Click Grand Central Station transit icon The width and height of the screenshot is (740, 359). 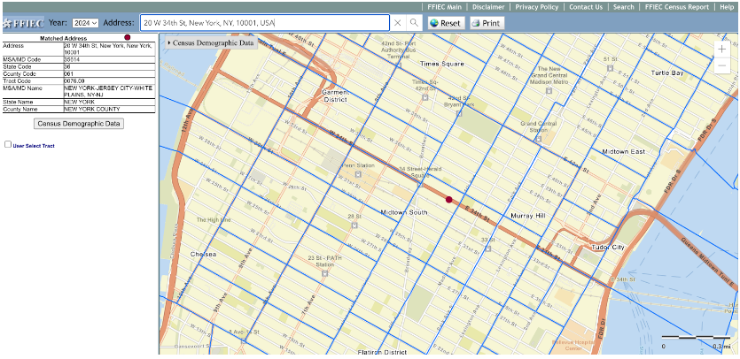click(x=539, y=139)
